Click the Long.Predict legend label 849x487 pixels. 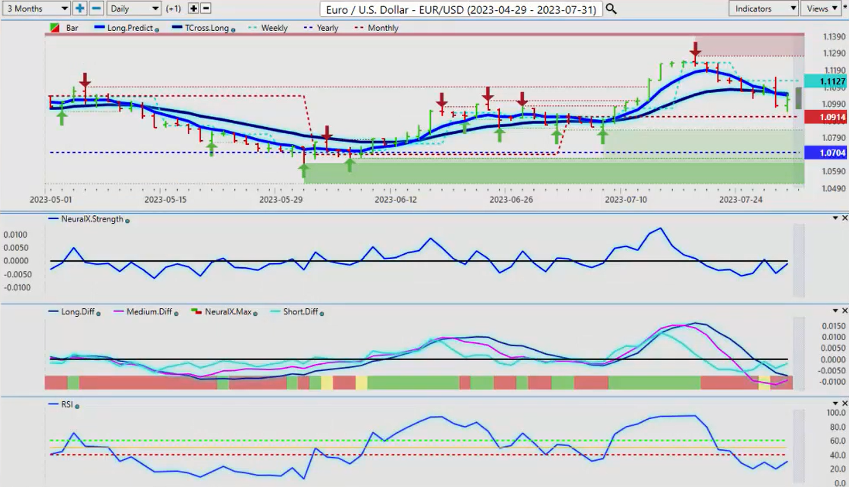pos(130,28)
